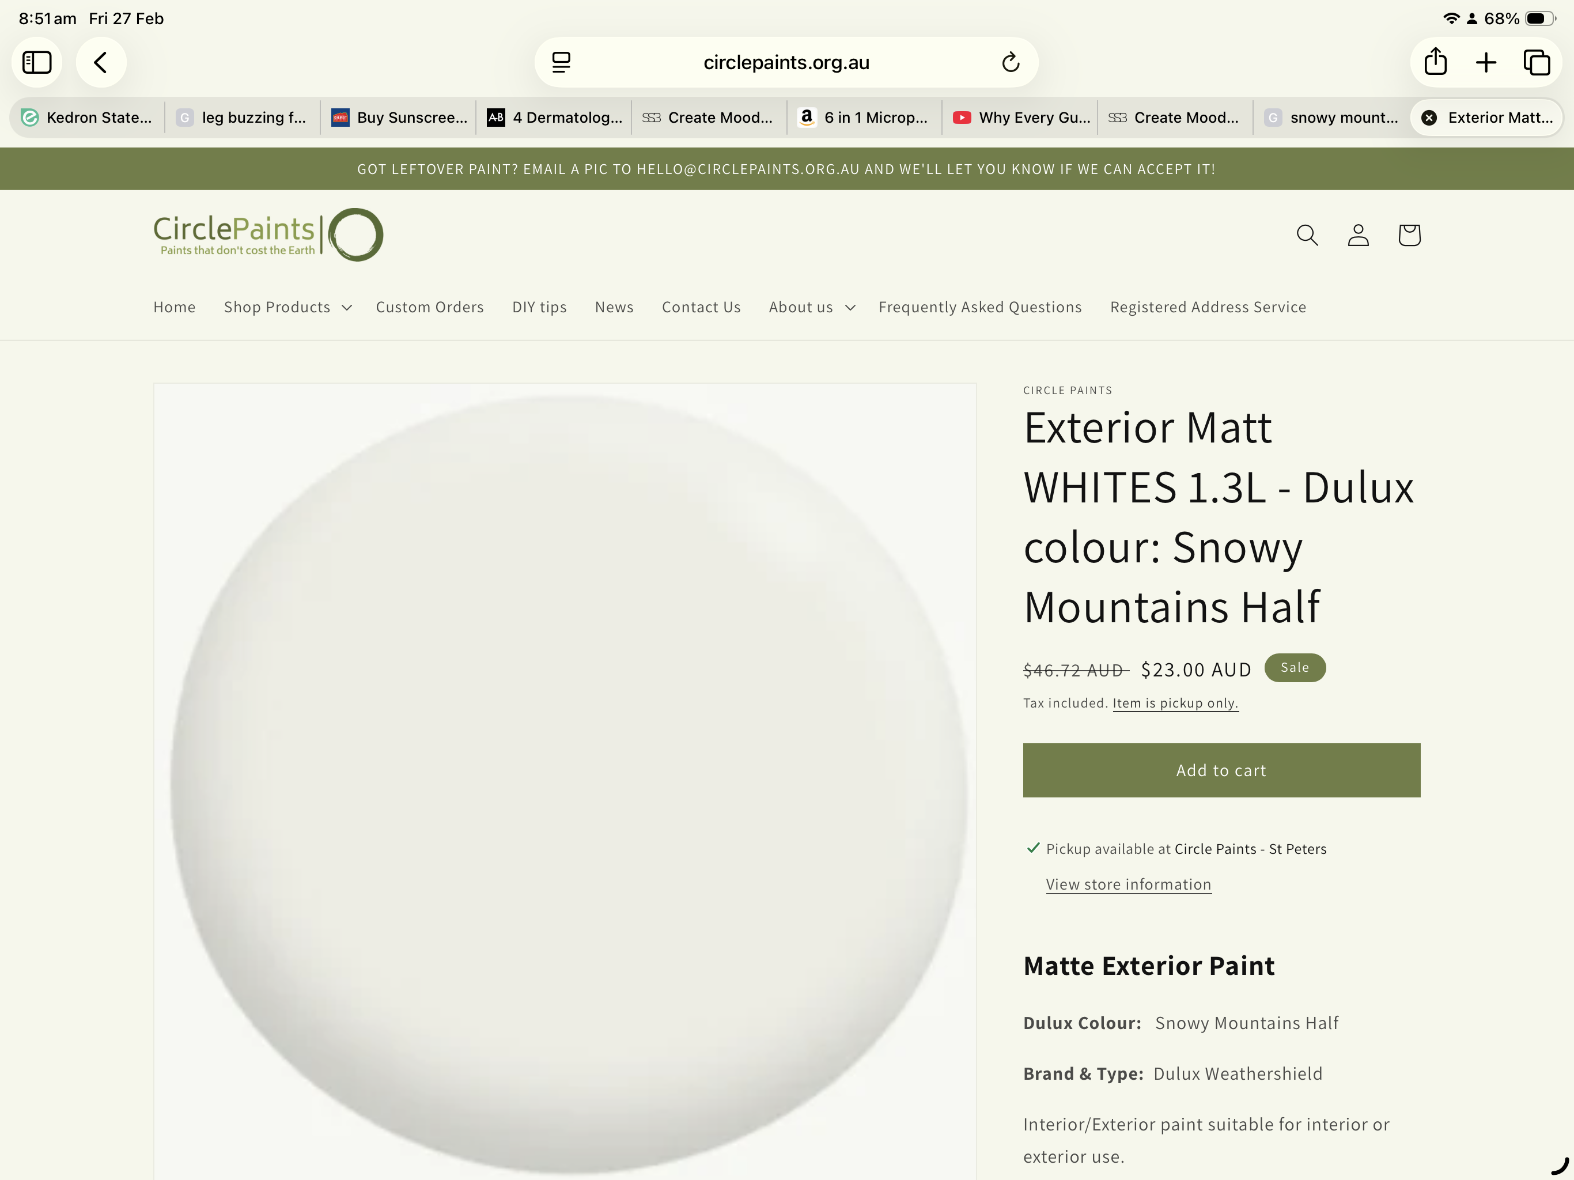The height and width of the screenshot is (1180, 1574).
Task: Open the account login icon
Action: click(1358, 235)
